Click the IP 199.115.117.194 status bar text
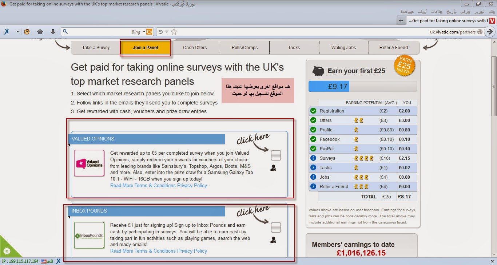Screen dimensions: 497x265 point(20,261)
